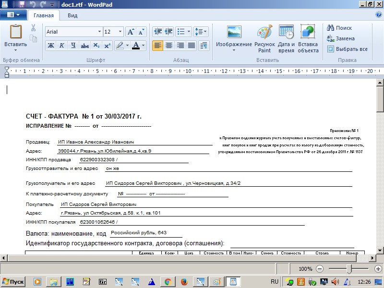Open the WordPad Help icon
Image resolution: width=384 pixels, height=288 pixels.
[x=378, y=15]
